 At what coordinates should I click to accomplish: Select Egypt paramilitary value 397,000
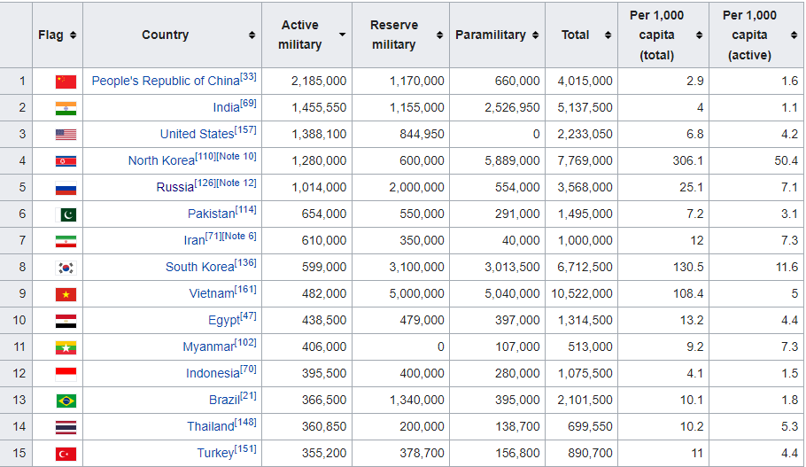(x=517, y=321)
